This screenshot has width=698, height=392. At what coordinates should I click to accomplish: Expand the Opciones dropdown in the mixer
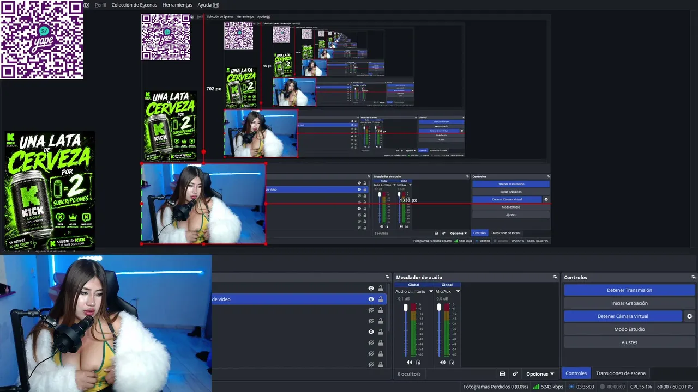540,374
